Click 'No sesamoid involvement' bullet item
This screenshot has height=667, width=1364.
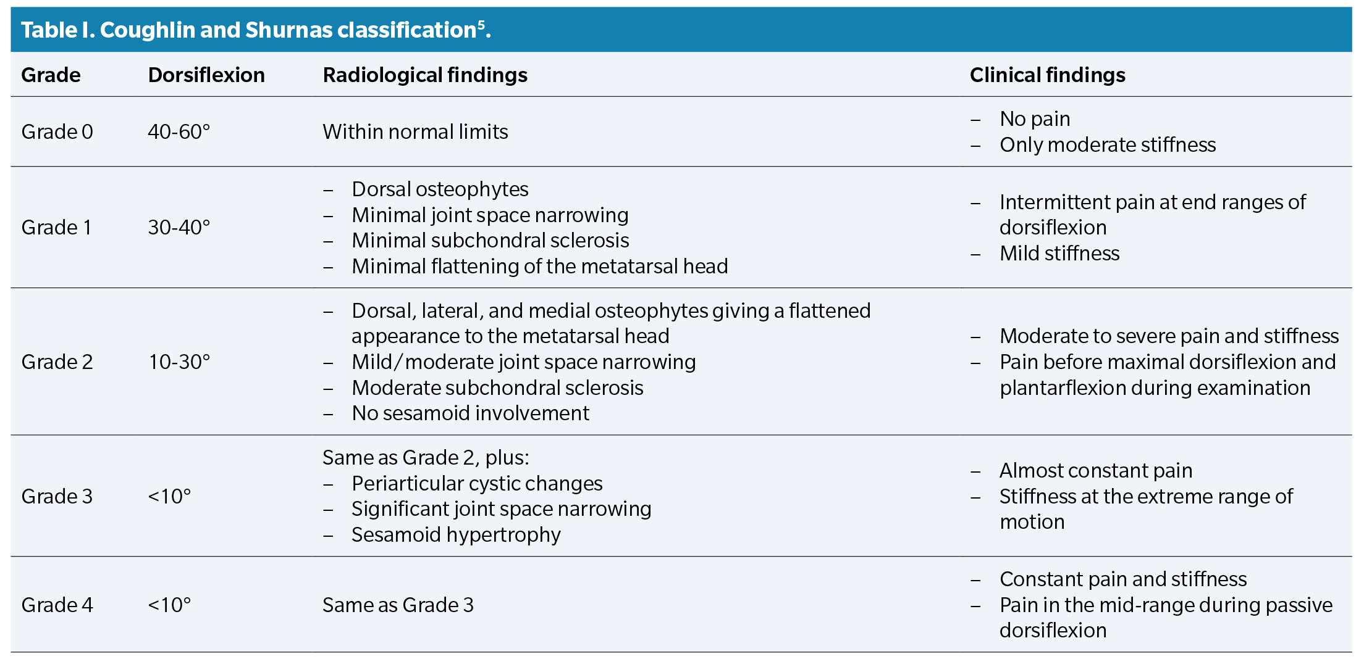pyautogui.click(x=470, y=413)
